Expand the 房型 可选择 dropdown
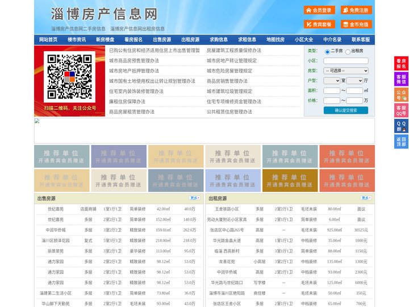 pos(346,70)
